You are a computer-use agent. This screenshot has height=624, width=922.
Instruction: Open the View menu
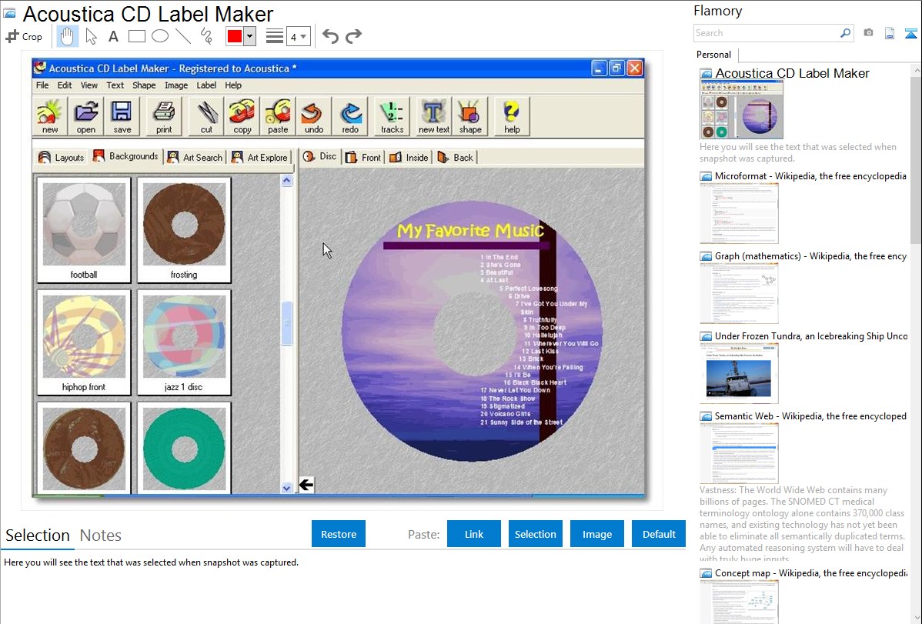(89, 85)
